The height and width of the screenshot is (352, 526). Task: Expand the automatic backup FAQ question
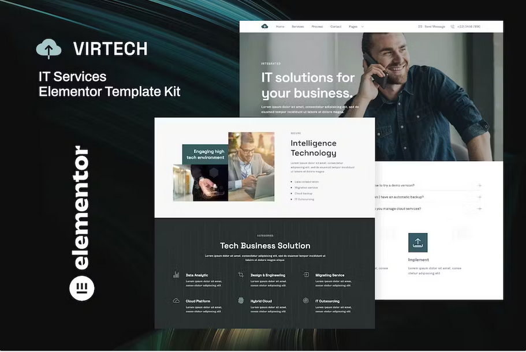coord(479,197)
